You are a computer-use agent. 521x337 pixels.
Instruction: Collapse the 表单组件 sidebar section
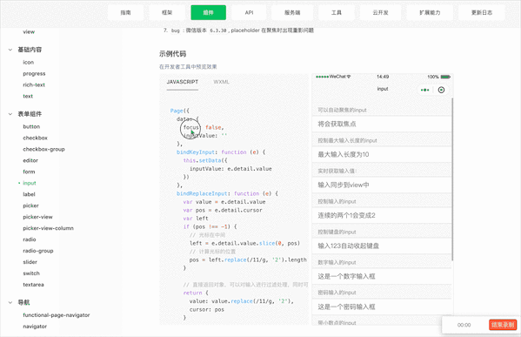point(10,114)
